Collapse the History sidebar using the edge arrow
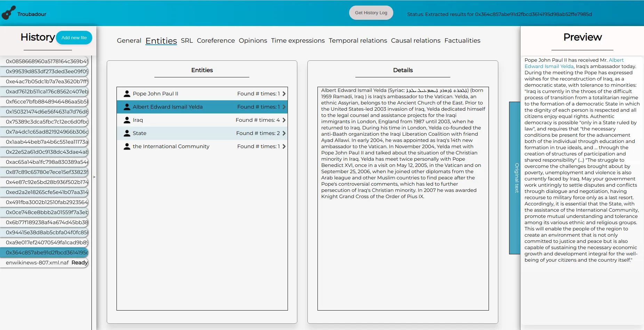The image size is (644, 330). [94, 177]
